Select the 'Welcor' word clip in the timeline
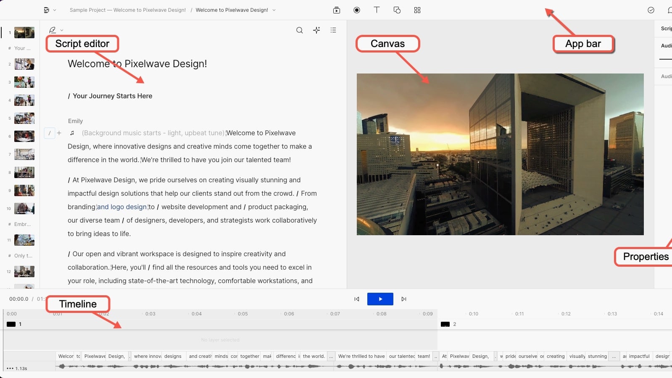The image size is (672, 378). click(x=65, y=356)
